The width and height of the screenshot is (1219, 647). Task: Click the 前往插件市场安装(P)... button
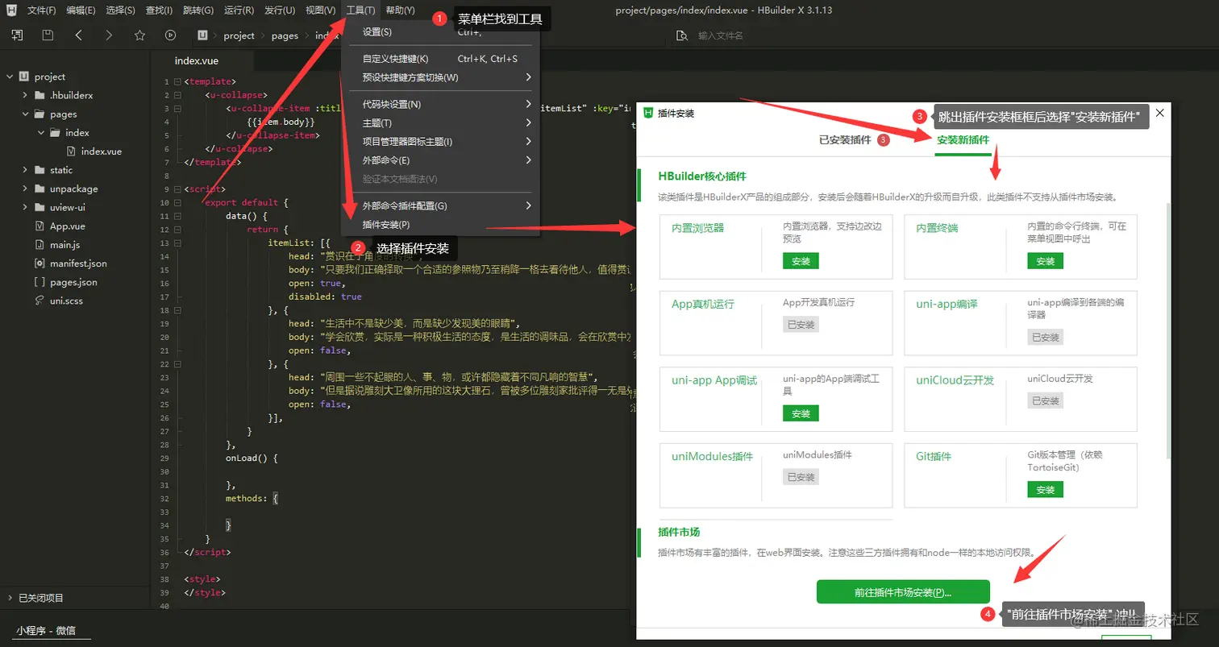coord(903,592)
